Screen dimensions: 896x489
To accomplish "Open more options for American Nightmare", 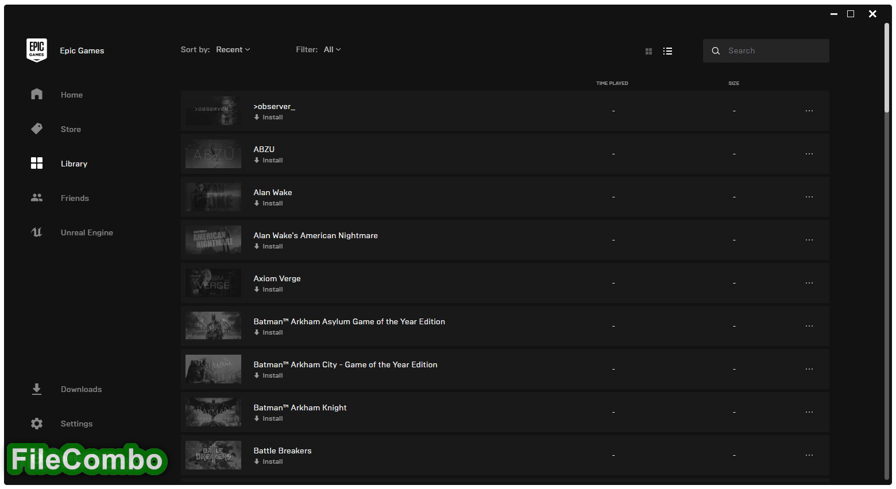I will coord(809,240).
